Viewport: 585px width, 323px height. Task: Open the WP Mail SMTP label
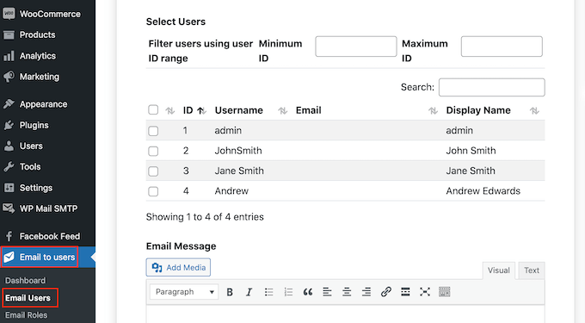(x=48, y=208)
